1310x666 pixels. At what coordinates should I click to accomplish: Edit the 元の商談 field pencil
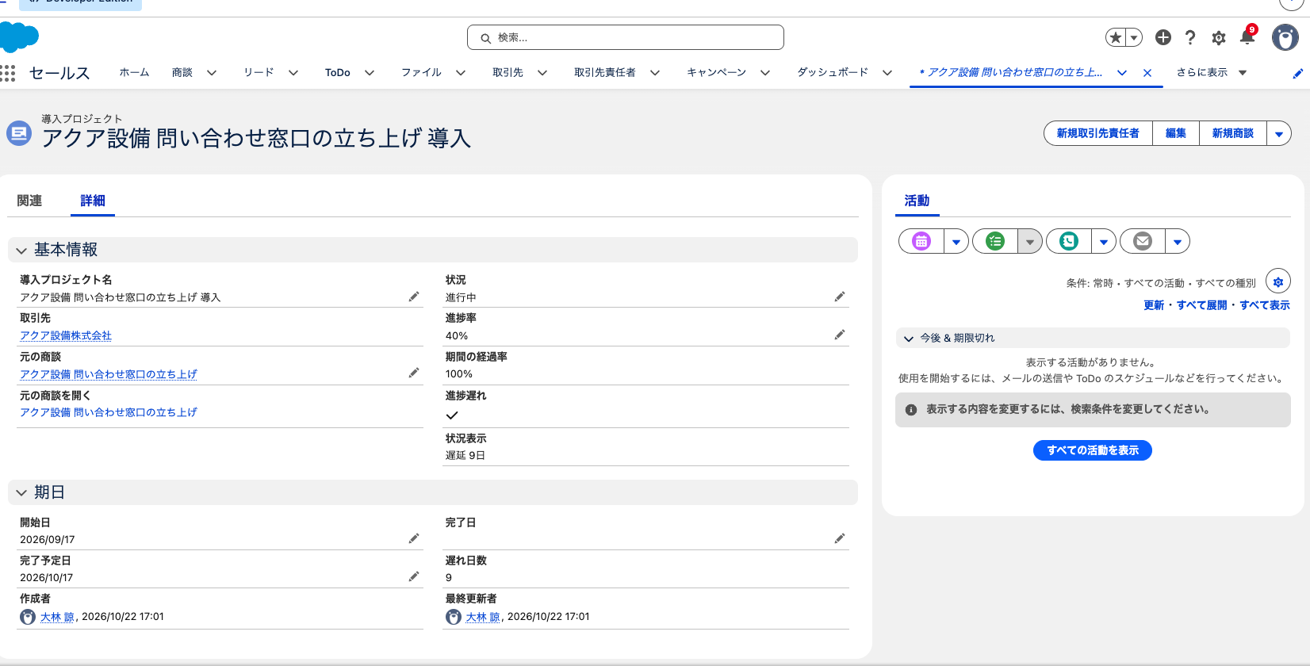point(414,373)
